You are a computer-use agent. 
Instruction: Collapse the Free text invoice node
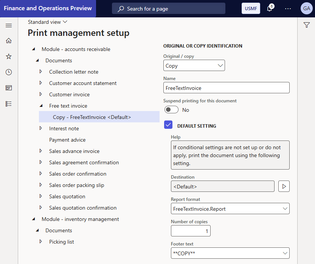point(41,106)
